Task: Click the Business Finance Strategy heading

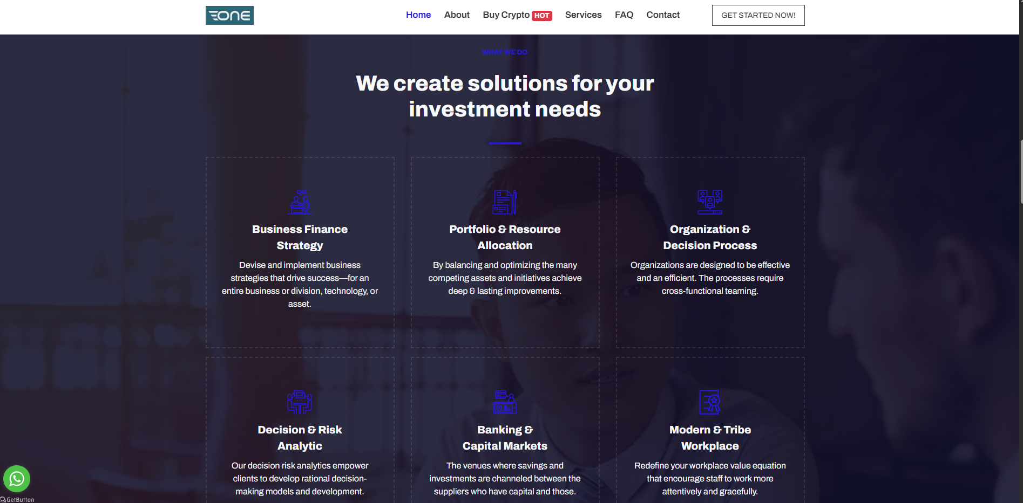Action: (x=300, y=237)
